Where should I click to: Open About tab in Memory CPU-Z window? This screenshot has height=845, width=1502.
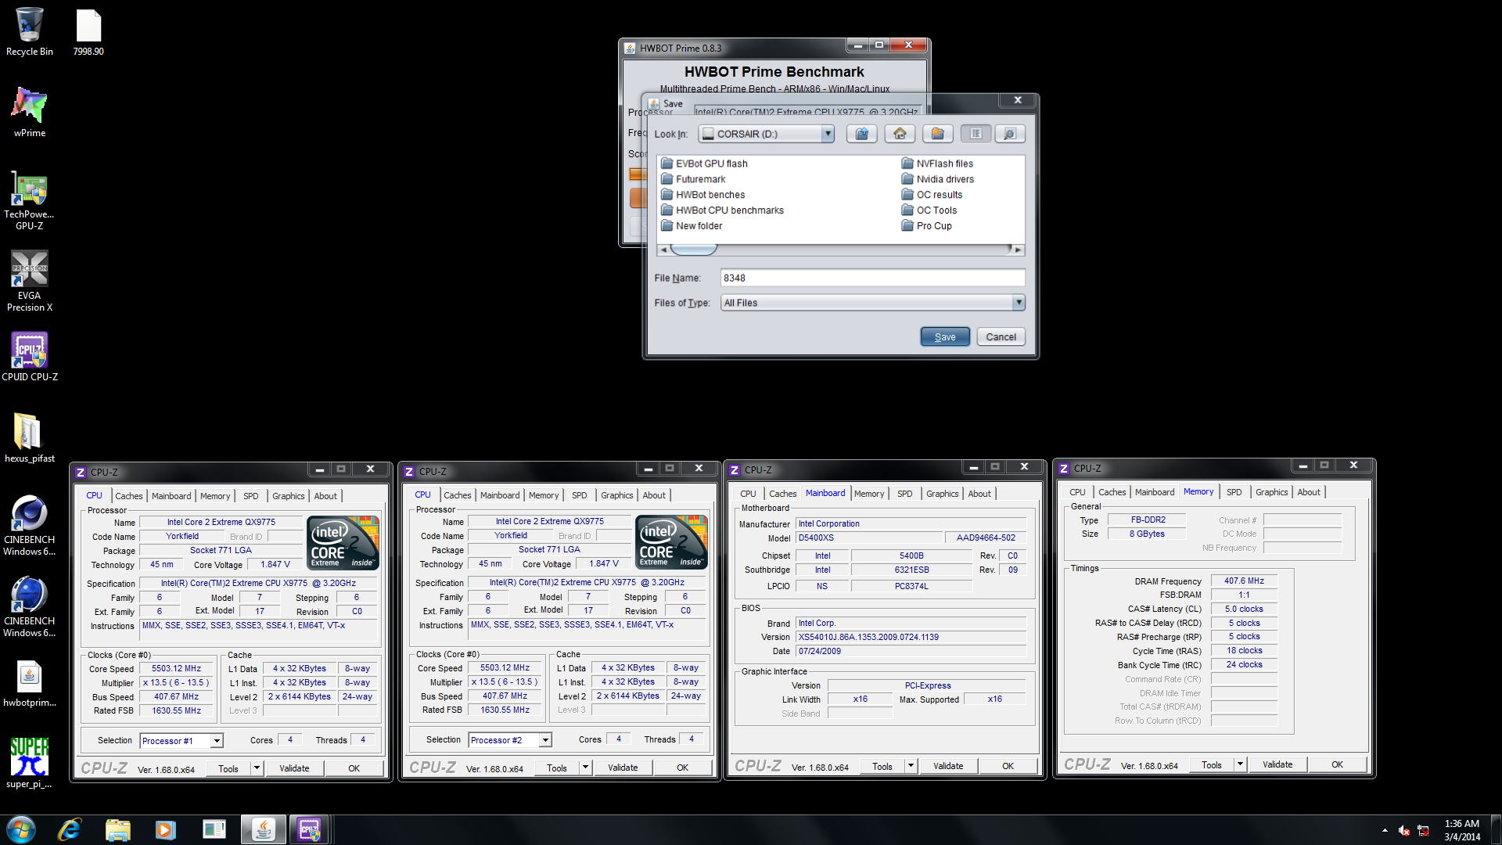coord(1309,492)
